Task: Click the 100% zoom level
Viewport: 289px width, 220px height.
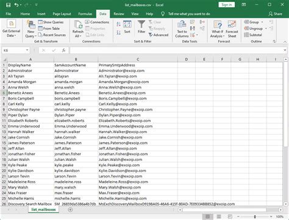Action: (x=280, y=217)
